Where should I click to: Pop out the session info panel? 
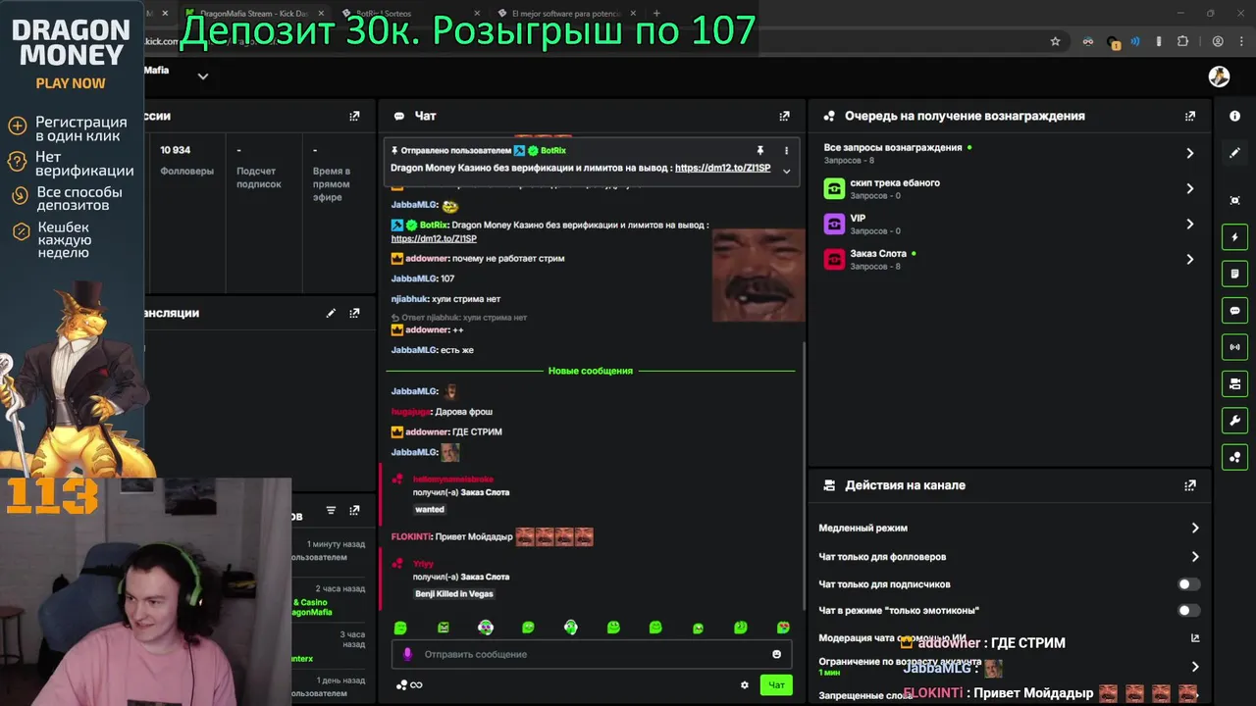pos(354,116)
